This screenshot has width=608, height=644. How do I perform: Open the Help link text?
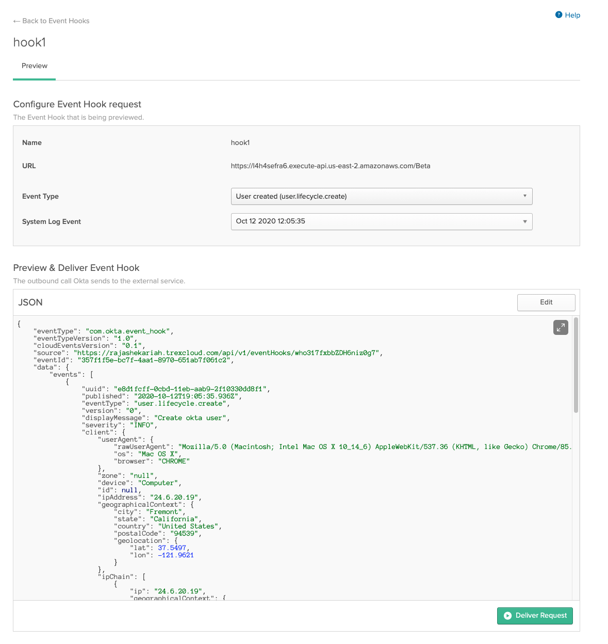(x=572, y=15)
